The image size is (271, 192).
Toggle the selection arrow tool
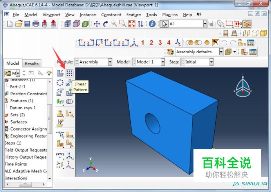(x=164, y=24)
